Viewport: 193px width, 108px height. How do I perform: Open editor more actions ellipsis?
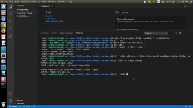point(189,6)
